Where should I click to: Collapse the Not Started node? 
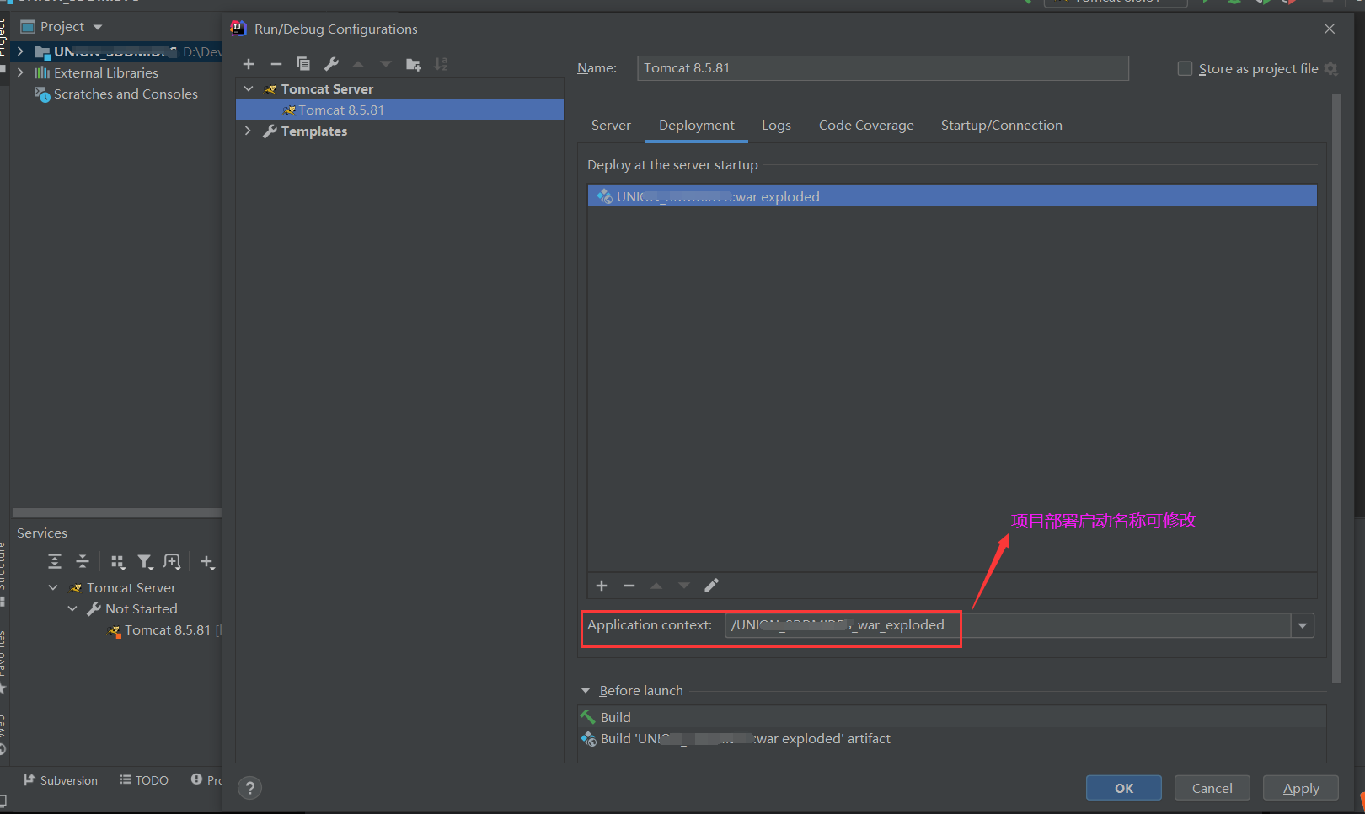point(72,608)
